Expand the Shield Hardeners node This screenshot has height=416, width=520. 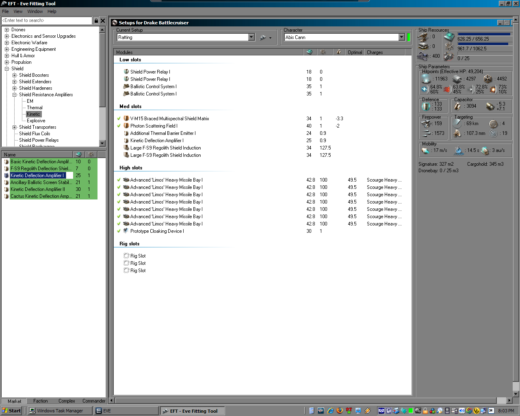click(x=15, y=88)
